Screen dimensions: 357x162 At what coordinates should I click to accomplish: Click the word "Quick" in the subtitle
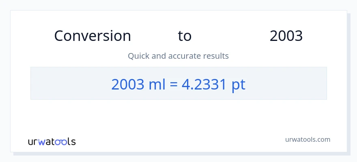[138, 56]
